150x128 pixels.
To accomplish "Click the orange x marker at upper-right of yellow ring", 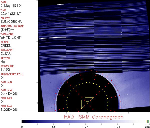I will pyautogui.click(x=102, y=89).
